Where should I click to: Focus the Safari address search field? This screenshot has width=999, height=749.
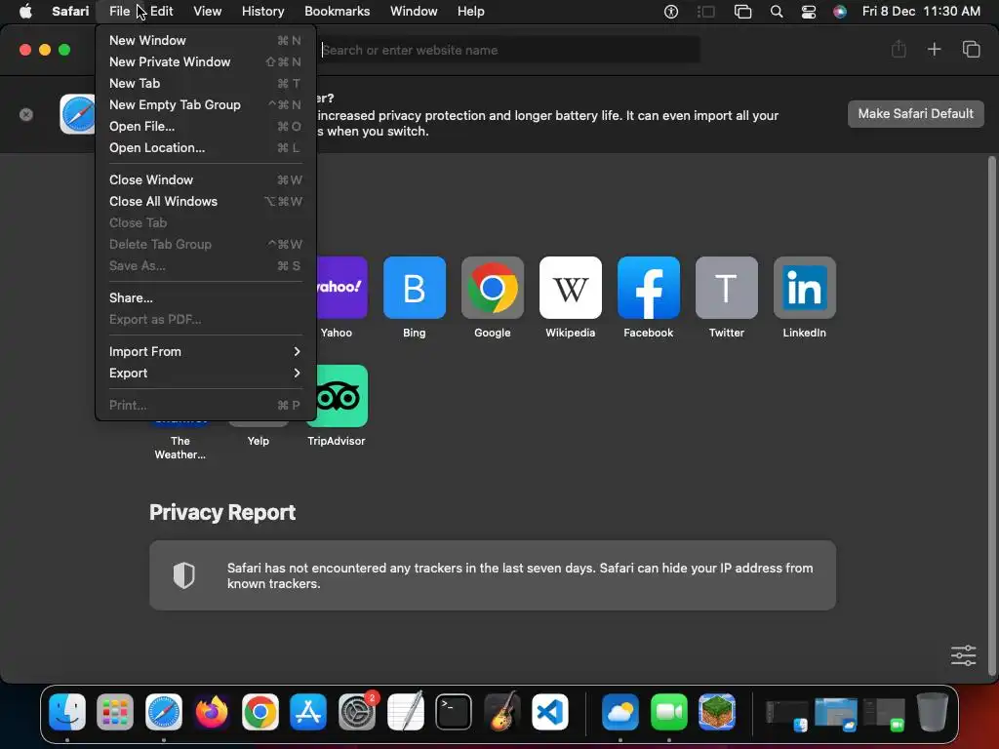(x=509, y=50)
